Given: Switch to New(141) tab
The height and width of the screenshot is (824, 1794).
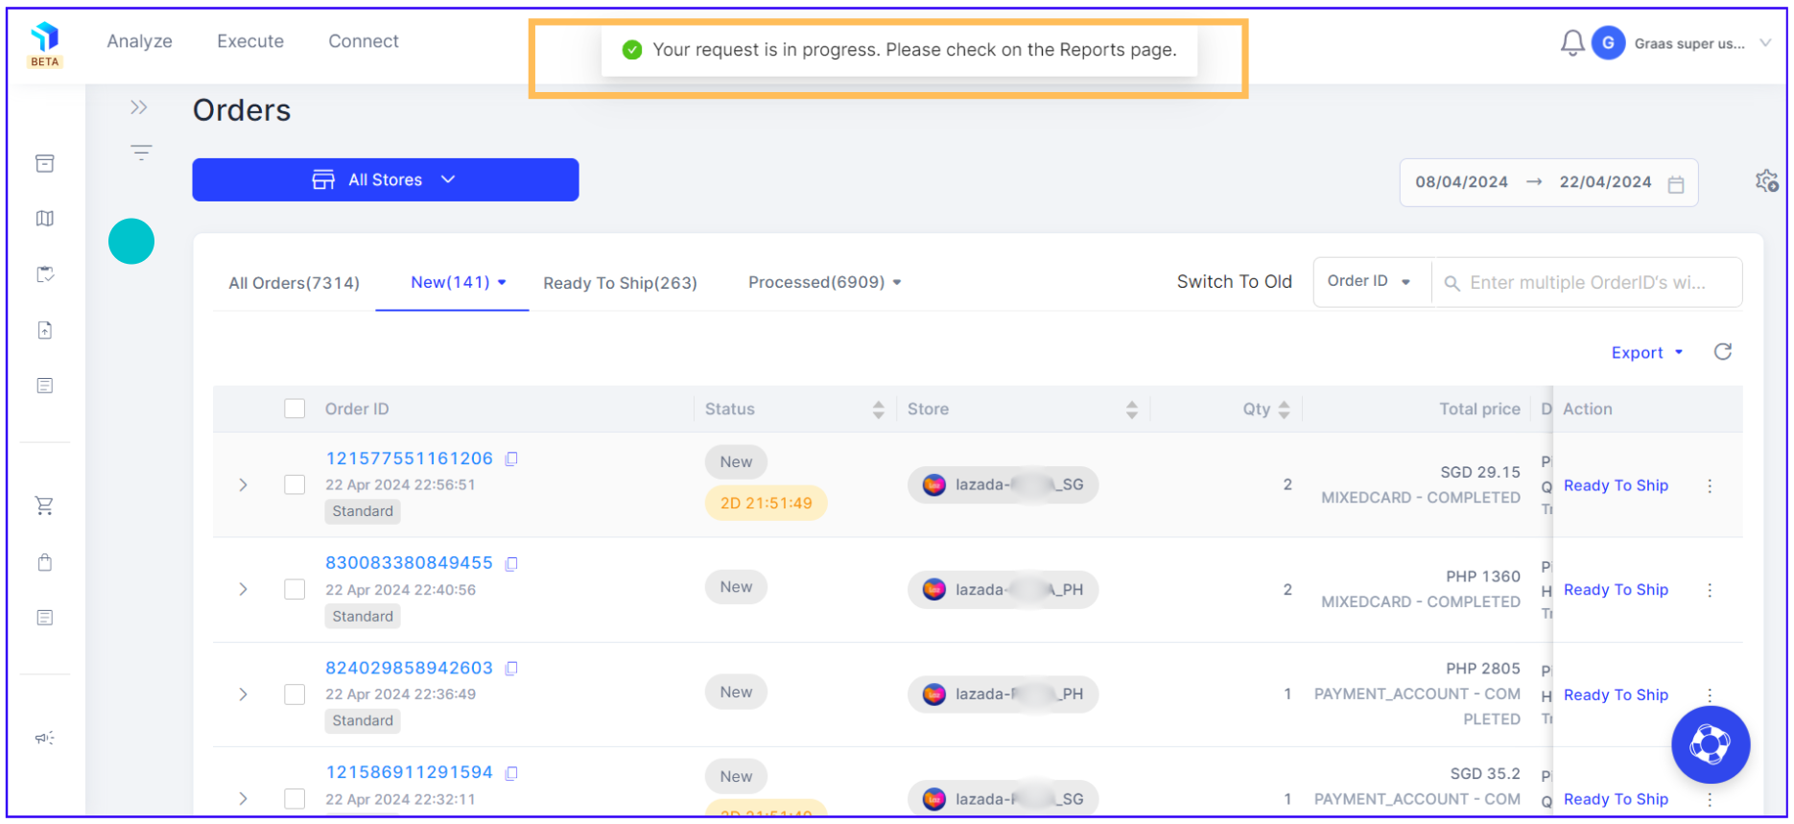Looking at the screenshot, I should pos(453,282).
